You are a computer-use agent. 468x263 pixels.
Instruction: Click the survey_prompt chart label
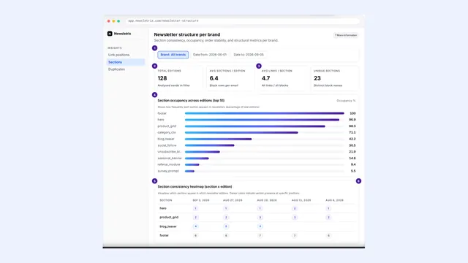click(x=168, y=171)
